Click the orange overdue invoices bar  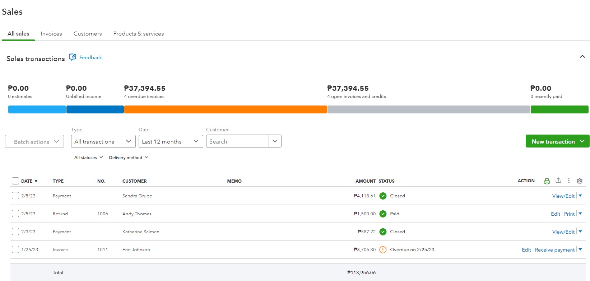pos(226,109)
